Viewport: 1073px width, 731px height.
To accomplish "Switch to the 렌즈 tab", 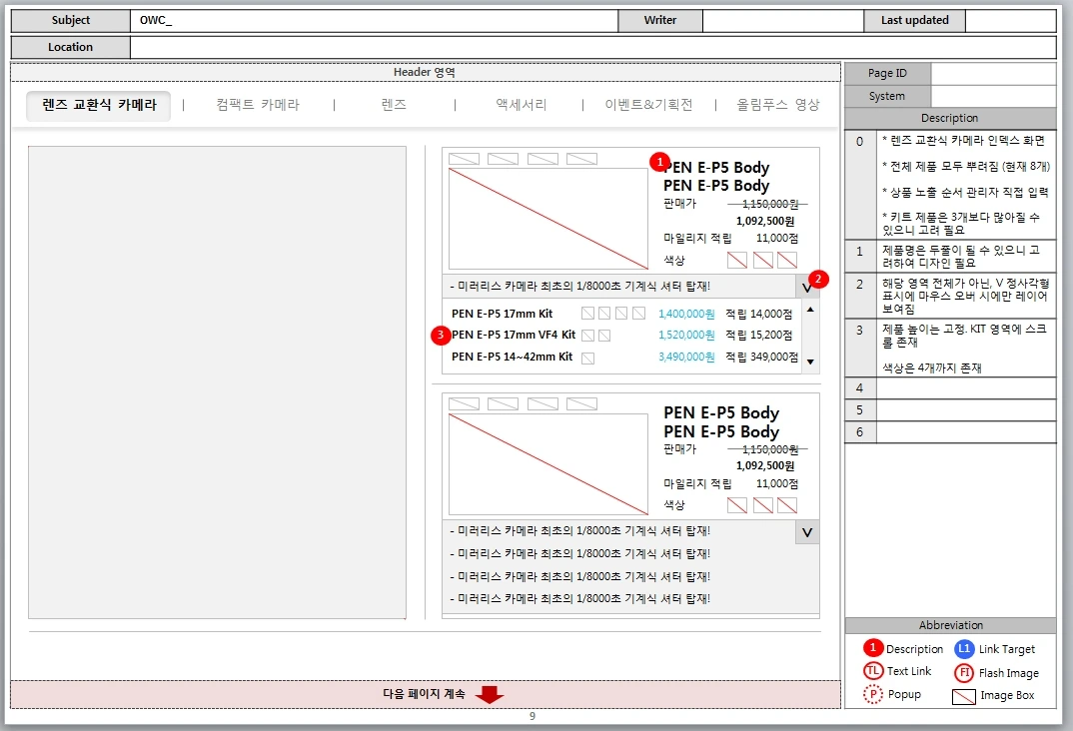I will [394, 105].
